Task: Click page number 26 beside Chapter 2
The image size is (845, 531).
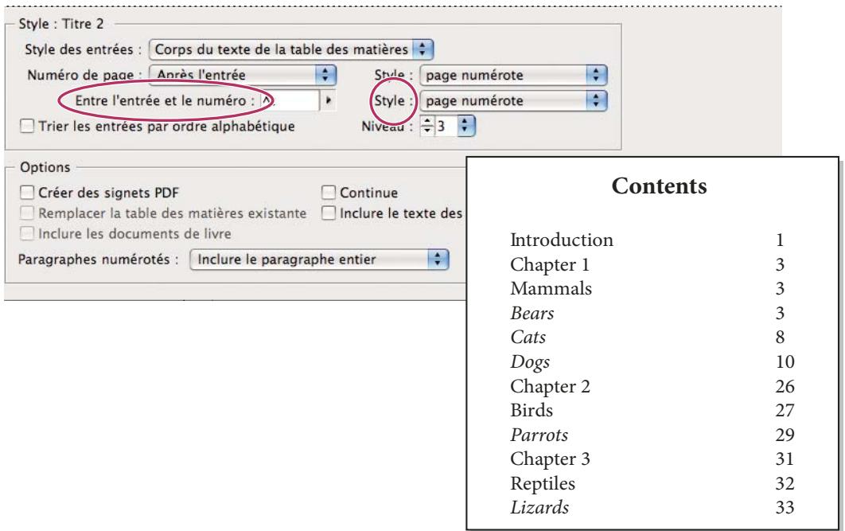Action: click(785, 386)
